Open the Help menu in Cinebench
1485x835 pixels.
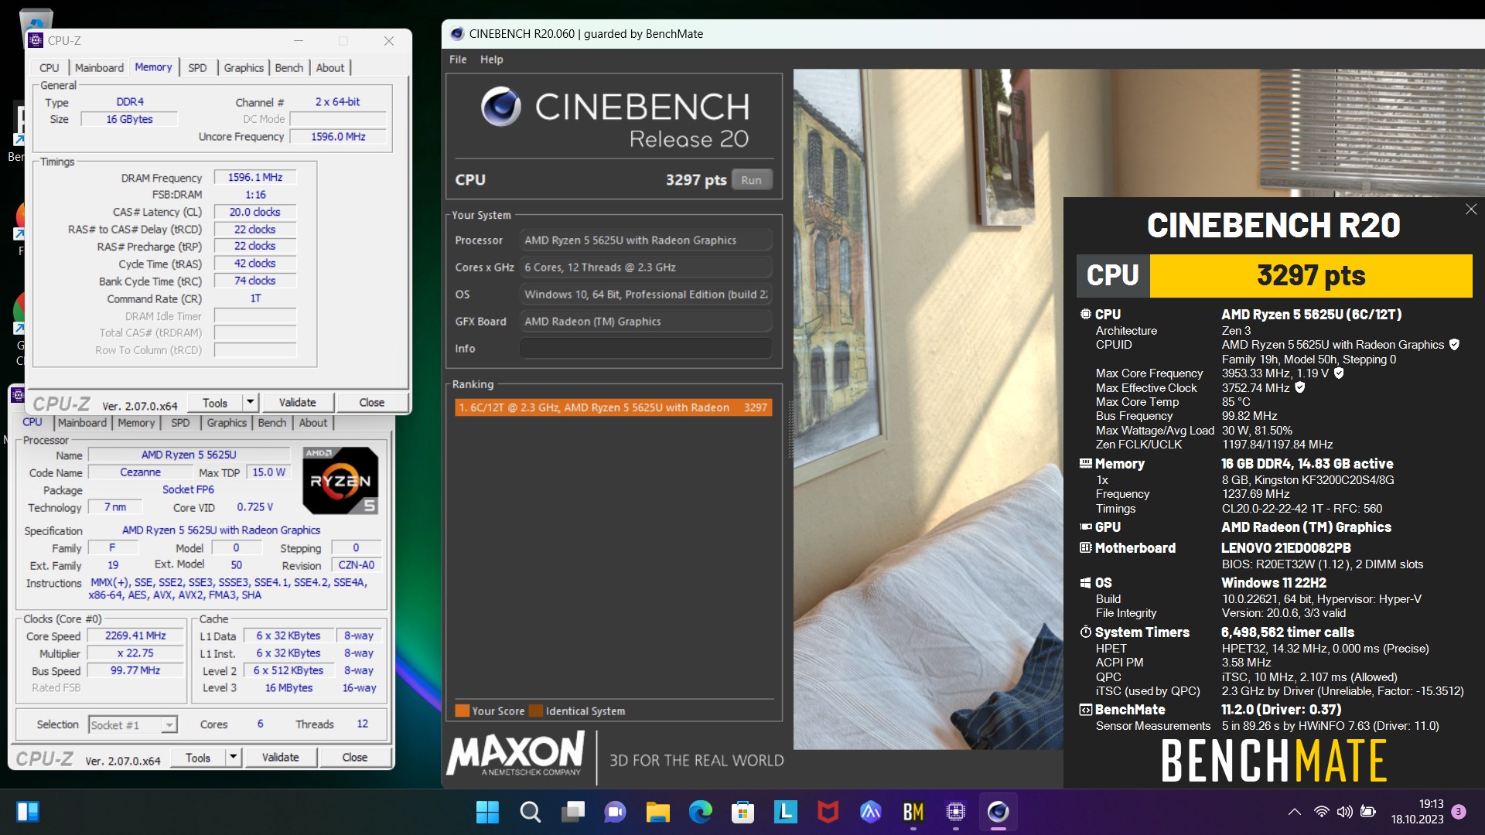pos(491,60)
